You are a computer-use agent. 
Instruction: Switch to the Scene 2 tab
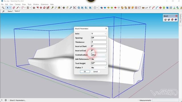point(17,11)
